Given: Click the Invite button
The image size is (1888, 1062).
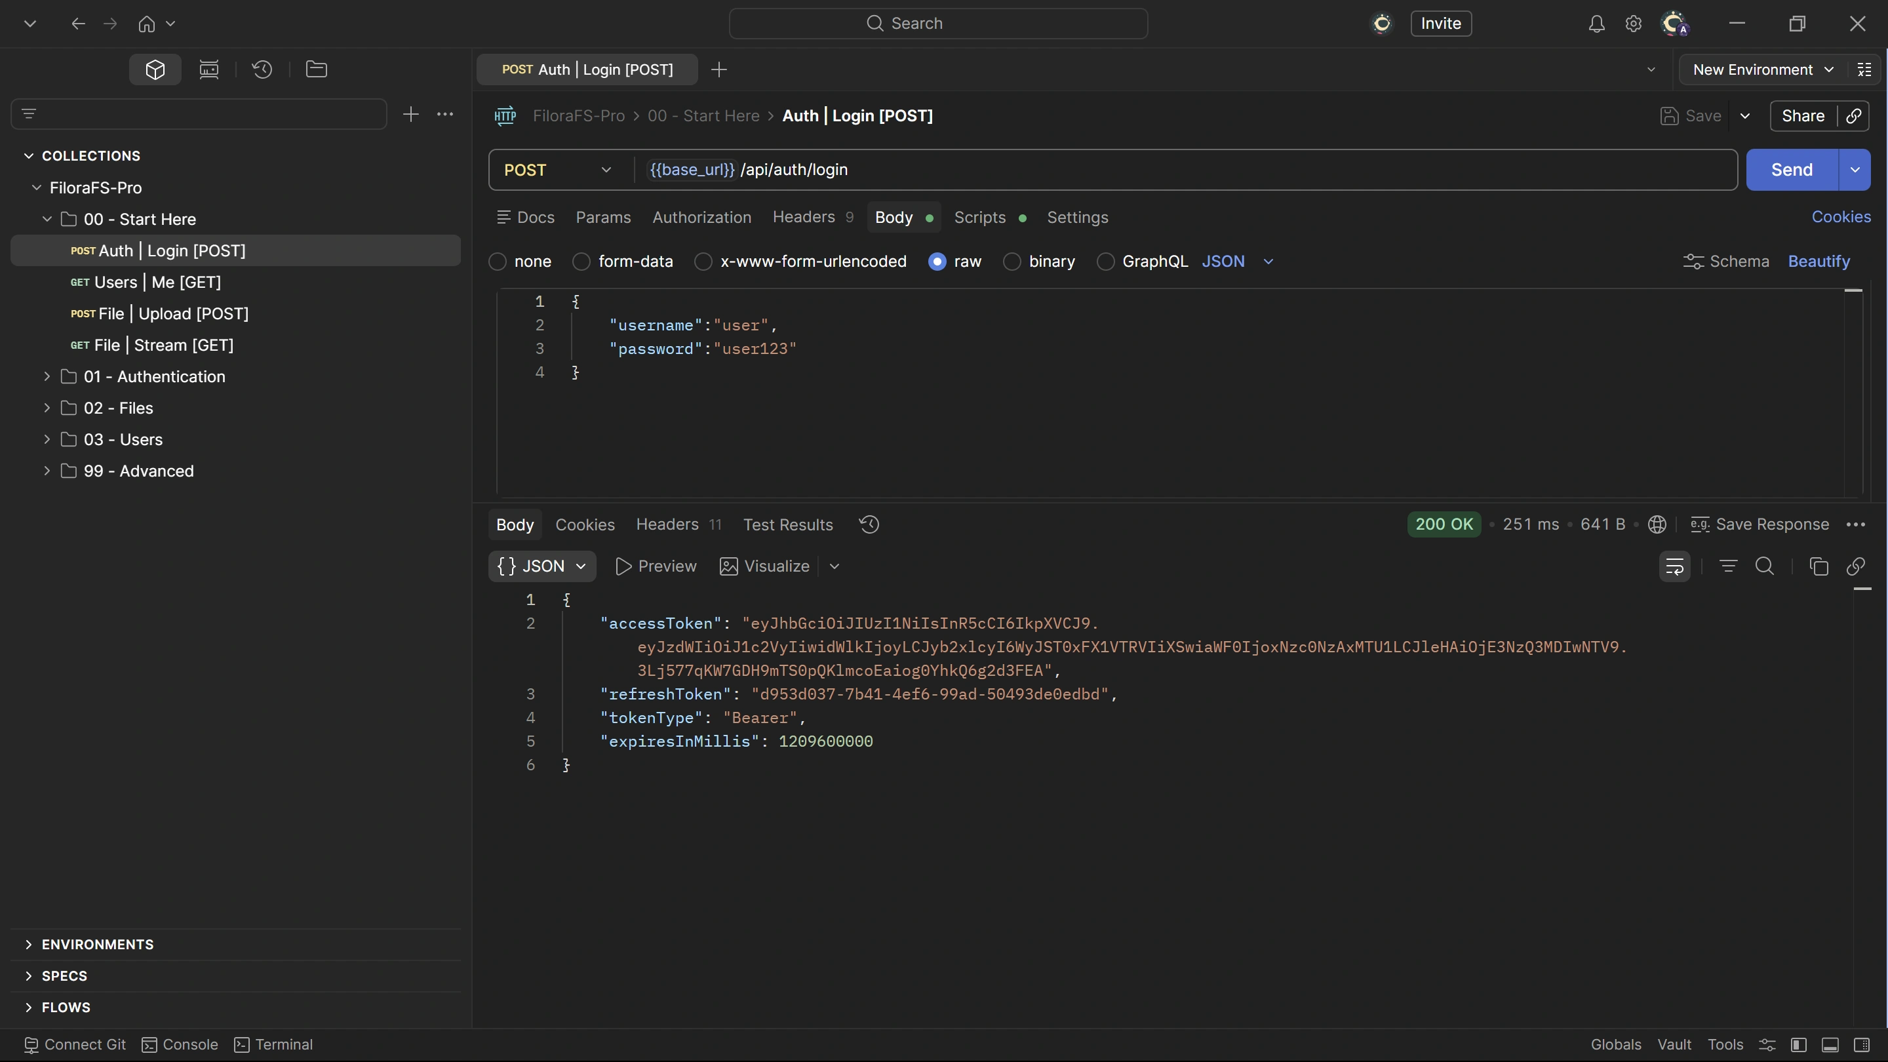Looking at the screenshot, I should click(1441, 24).
